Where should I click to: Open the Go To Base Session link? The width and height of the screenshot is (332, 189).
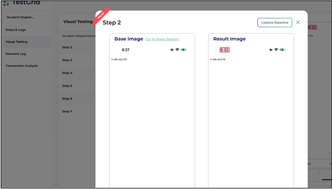point(162,39)
